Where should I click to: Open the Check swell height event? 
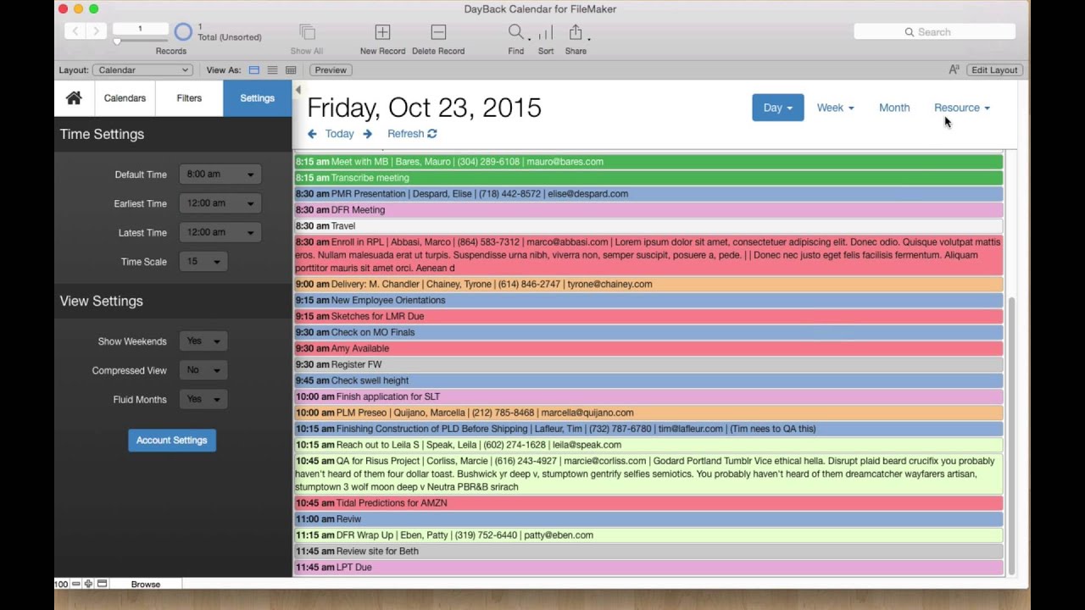click(x=648, y=381)
